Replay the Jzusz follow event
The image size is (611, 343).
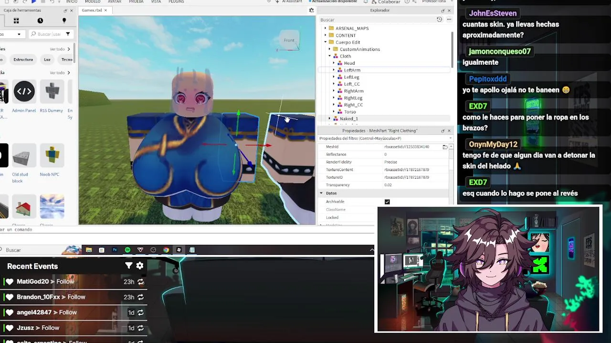[x=140, y=328]
